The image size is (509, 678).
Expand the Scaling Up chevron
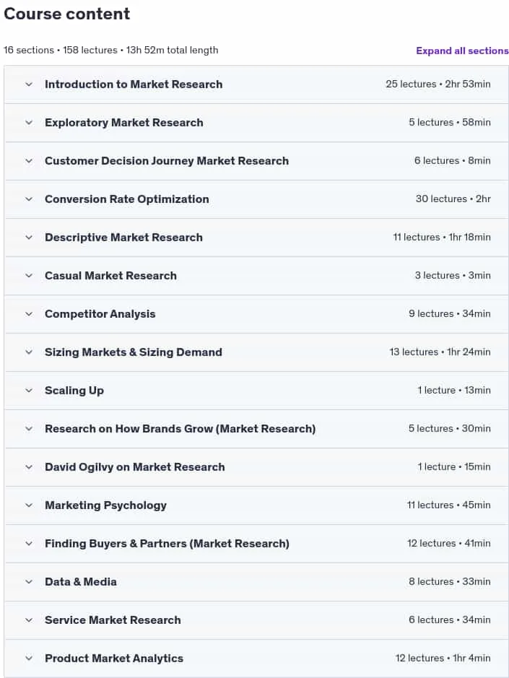click(x=29, y=391)
